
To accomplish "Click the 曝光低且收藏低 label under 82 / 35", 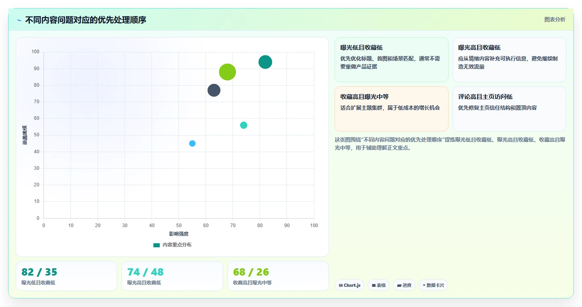I will tap(38, 283).
